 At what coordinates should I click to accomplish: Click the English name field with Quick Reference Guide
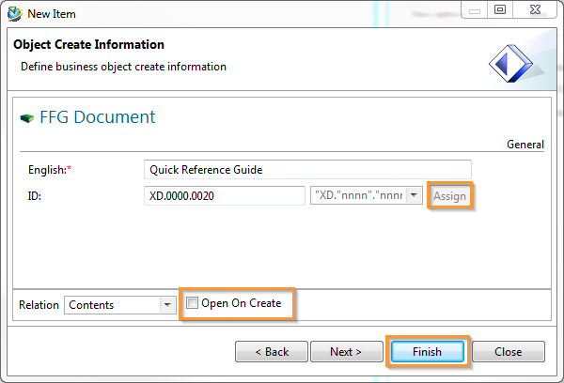coord(308,170)
